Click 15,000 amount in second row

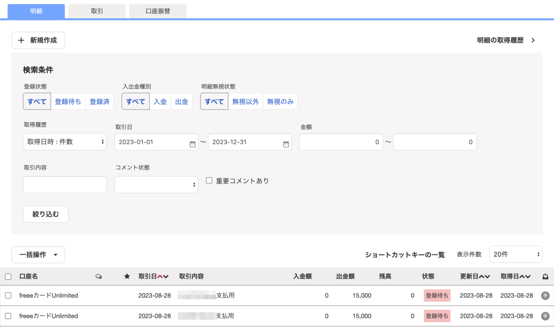[362, 316]
